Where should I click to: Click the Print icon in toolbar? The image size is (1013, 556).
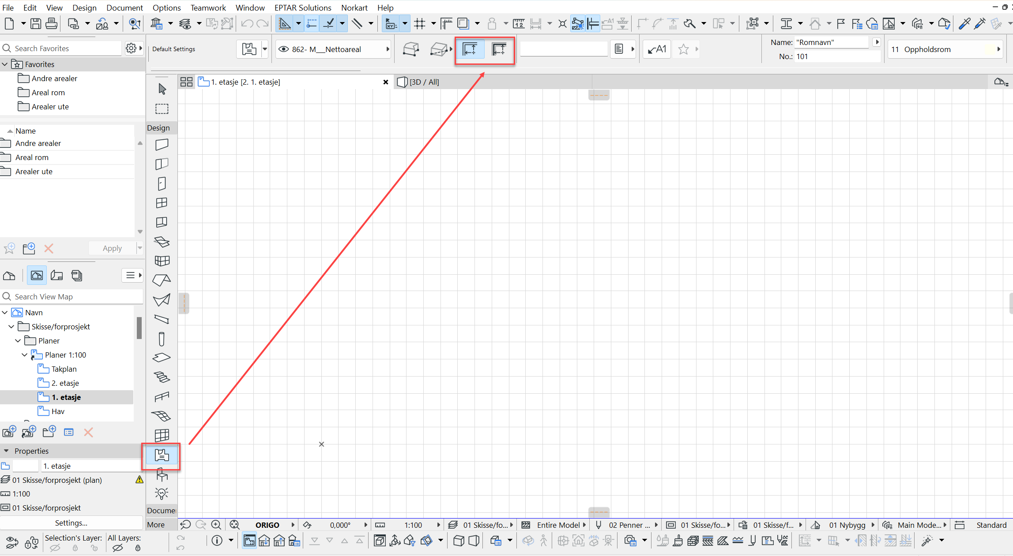tap(51, 23)
